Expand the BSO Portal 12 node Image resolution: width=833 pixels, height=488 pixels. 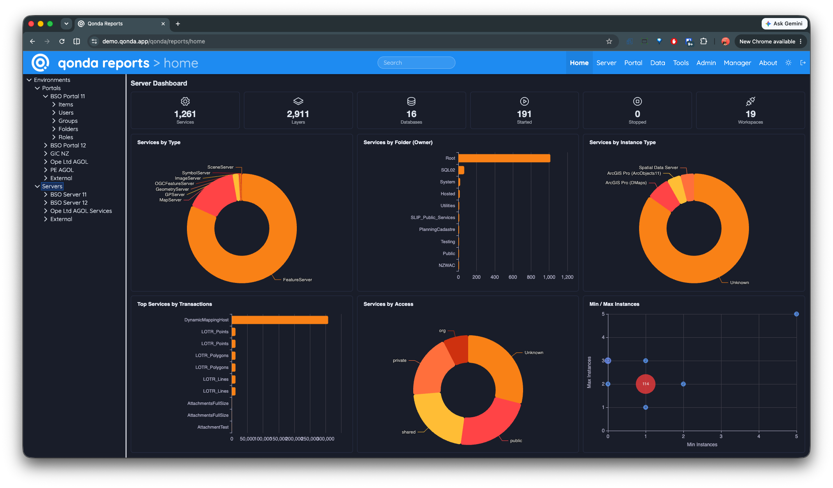(x=46, y=145)
